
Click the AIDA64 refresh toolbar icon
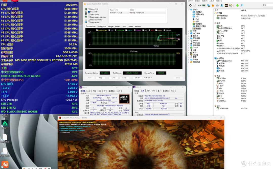(190, 6)
